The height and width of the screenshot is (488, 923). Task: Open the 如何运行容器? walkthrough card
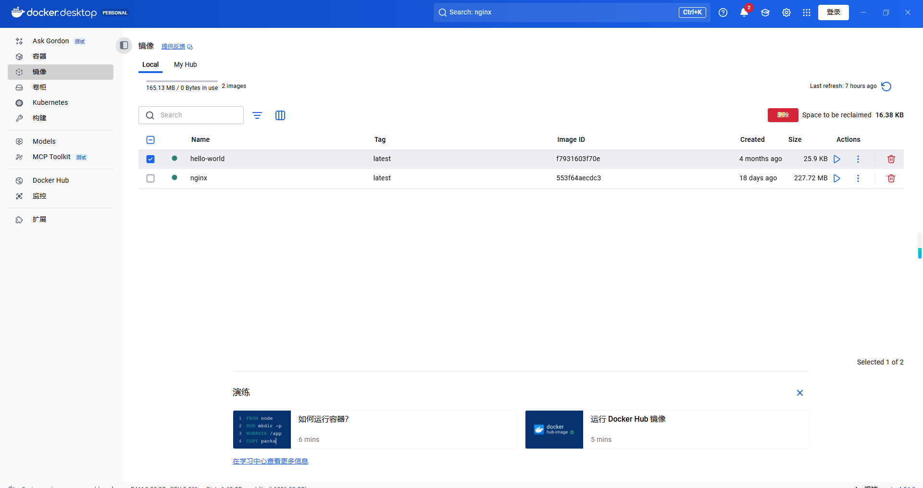click(375, 430)
